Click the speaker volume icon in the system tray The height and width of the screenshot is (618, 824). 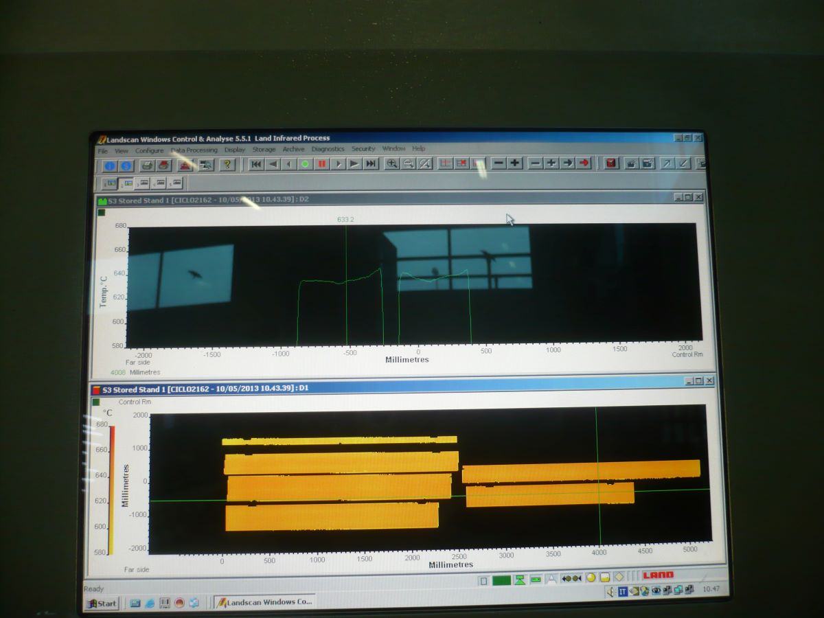(610, 592)
